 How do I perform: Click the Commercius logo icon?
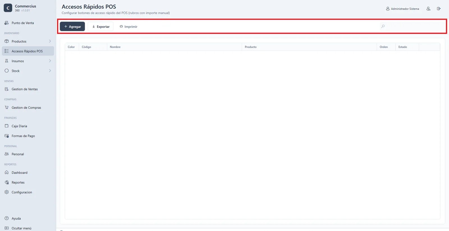[8, 8]
